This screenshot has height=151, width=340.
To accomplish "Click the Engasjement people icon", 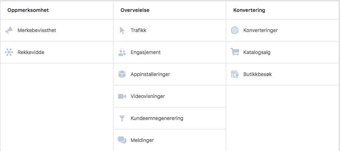I will point(122,52).
